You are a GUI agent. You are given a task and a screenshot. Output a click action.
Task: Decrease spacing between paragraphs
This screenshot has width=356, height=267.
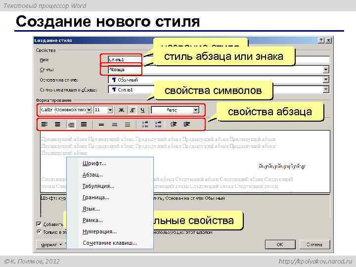click(x=158, y=124)
